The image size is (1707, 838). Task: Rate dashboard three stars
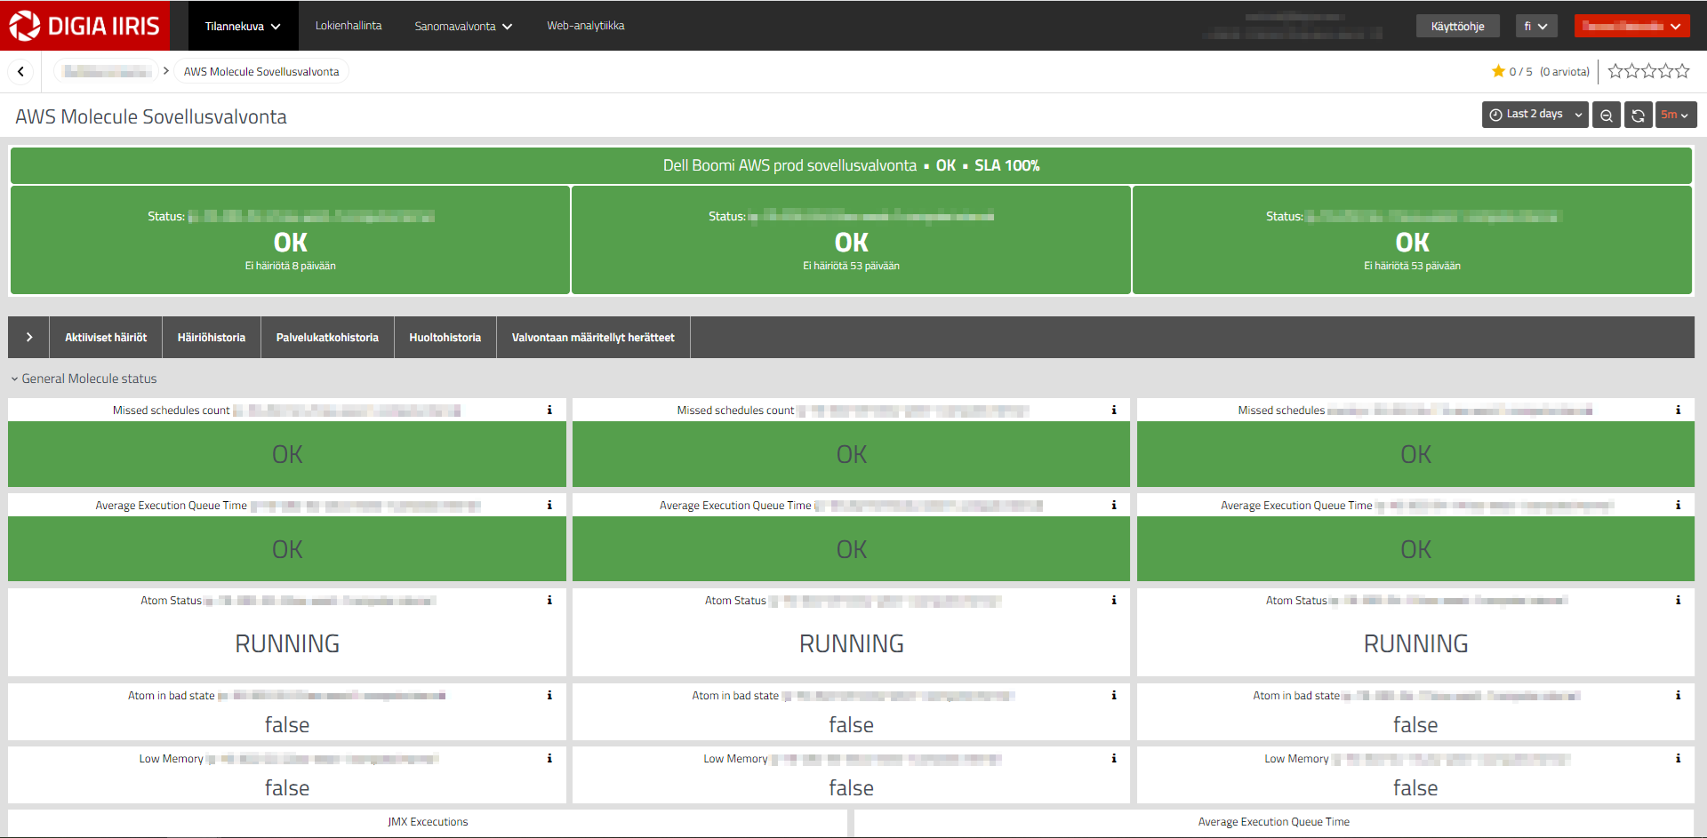tap(1648, 71)
